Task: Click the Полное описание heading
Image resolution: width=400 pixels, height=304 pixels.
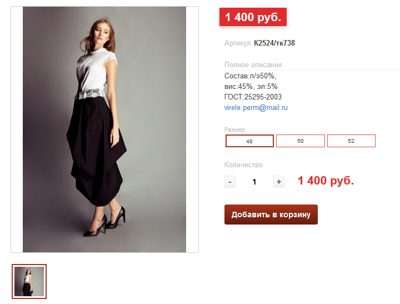Action: 253,65
